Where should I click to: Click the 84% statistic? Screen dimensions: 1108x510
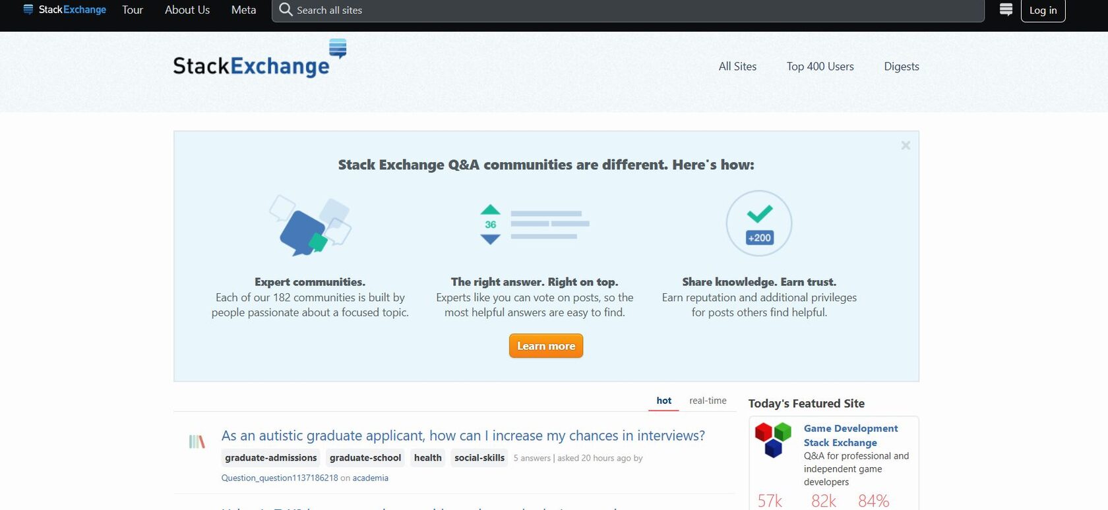tap(874, 501)
